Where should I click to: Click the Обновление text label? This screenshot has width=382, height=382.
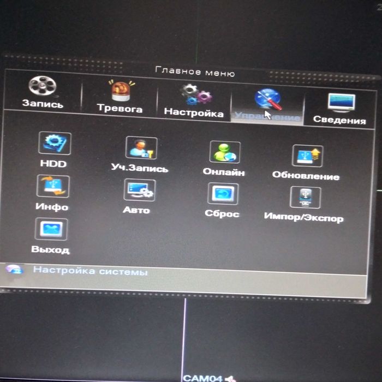pyautogui.click(x=306, y=176)
